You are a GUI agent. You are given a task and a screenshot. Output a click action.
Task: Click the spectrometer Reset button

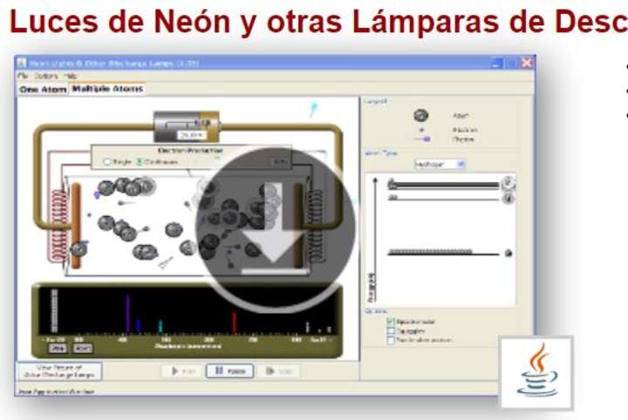[x=83, y=349]
